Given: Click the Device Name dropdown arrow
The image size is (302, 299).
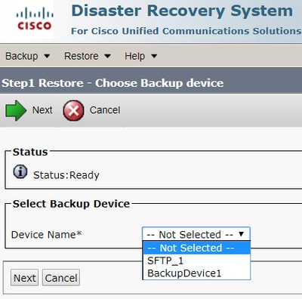Looking at the screenshot, I should point(242,234).
